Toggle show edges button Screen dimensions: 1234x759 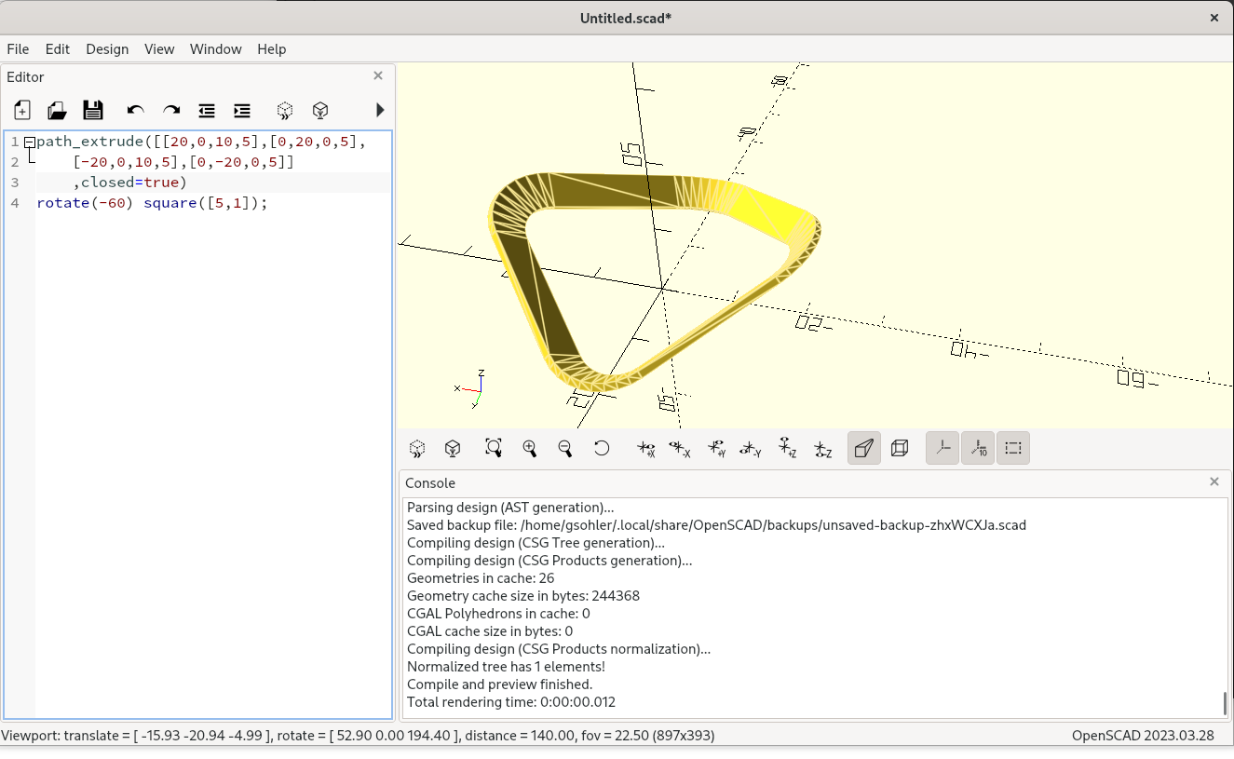pyautogui.click(x=1013, y=448)
